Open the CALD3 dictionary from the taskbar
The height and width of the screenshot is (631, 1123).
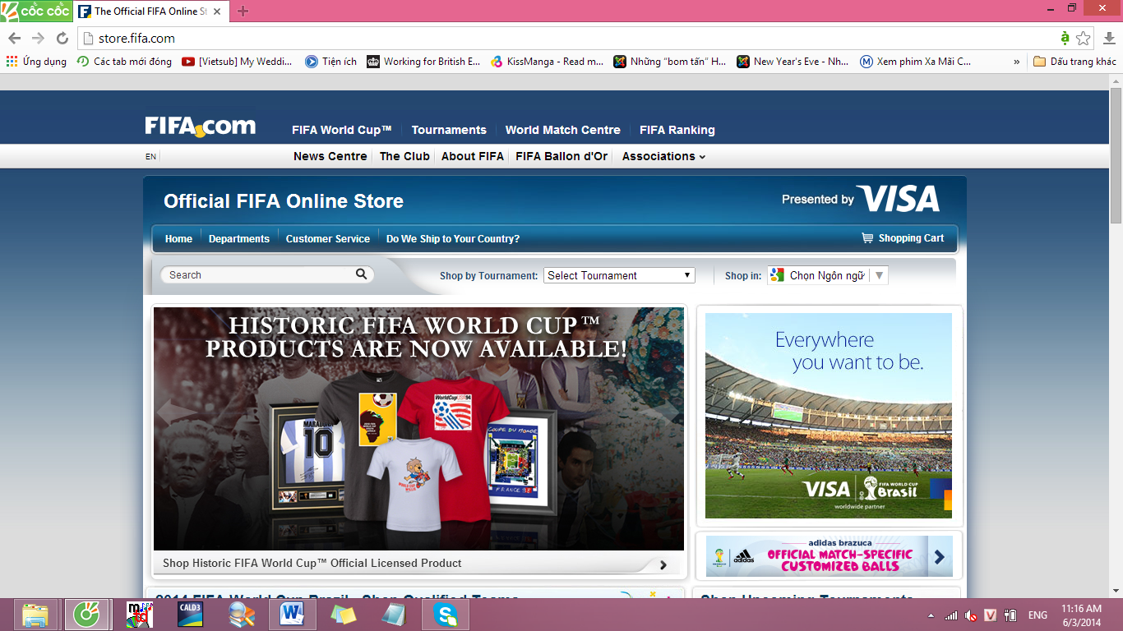pyautogui.click(x=190, y=615)
